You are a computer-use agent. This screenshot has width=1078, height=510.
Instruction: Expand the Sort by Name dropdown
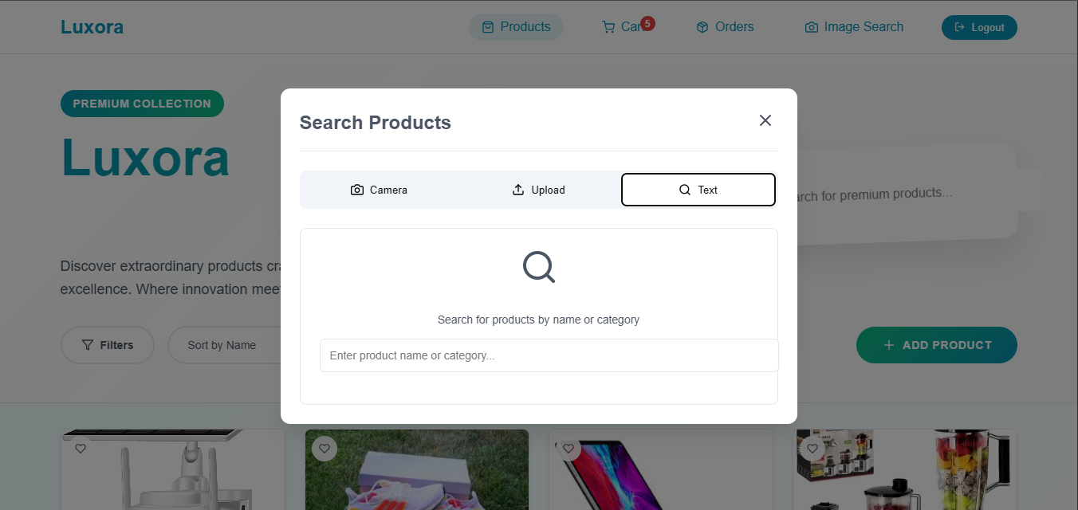pos(222,345)
